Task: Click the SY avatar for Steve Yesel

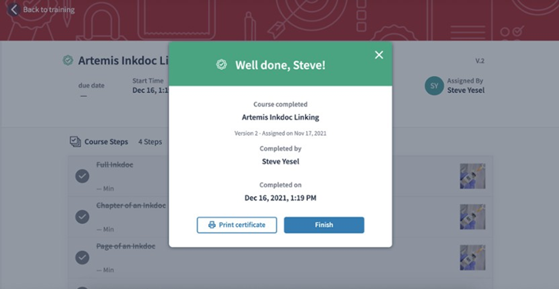Action: (x=434, y=86)
